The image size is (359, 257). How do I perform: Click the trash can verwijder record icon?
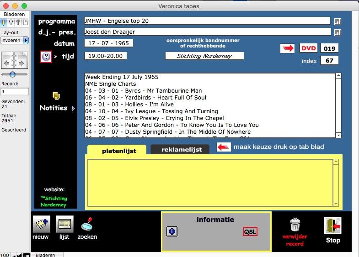(x=295, y=224)
